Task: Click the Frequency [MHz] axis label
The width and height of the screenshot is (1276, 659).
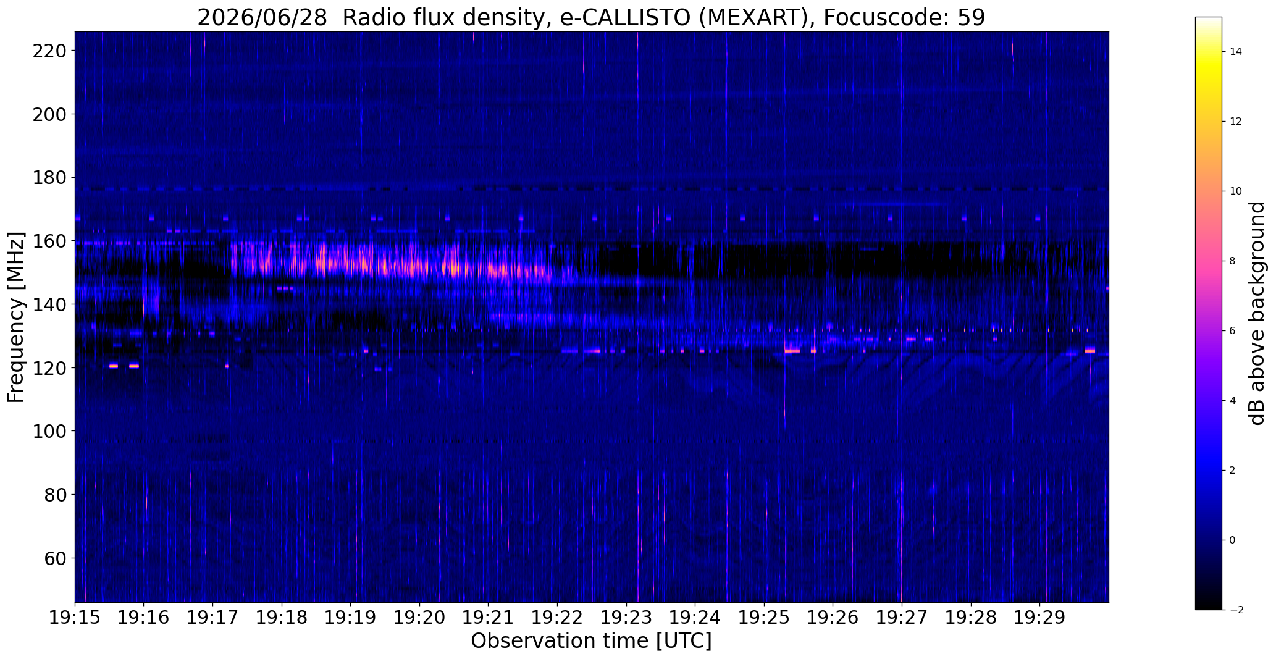Action: pyautogui.click(x=16, y=317)
